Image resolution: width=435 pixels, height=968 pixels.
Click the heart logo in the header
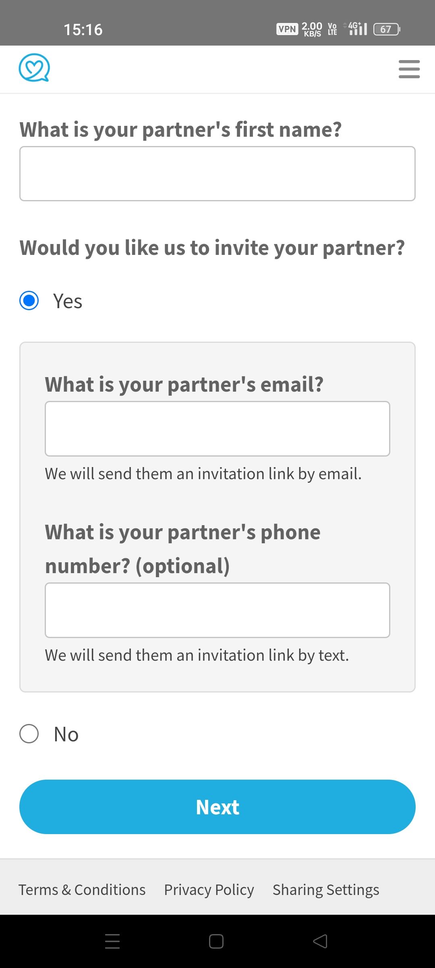click(x=34, y=69)
